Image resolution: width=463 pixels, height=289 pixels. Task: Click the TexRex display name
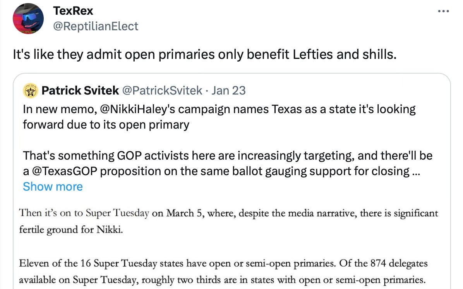coord(73,11)
